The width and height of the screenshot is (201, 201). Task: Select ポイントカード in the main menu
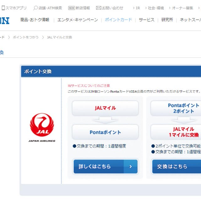(x=118, y=20)
